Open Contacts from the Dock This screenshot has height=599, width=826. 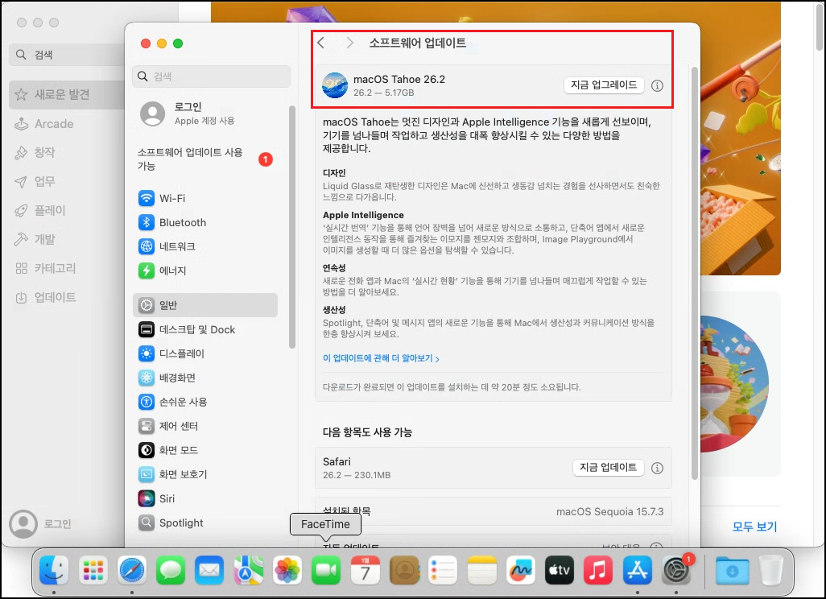tap(404, 570)
